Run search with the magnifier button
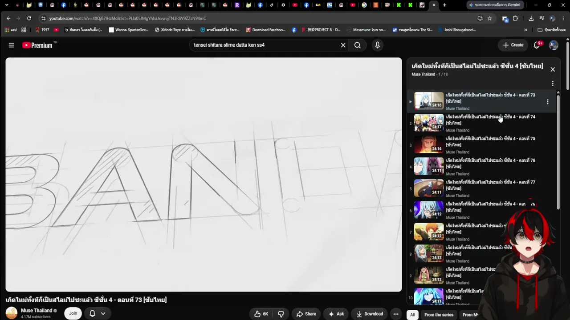The image size is (570, 320). (358, 45)
